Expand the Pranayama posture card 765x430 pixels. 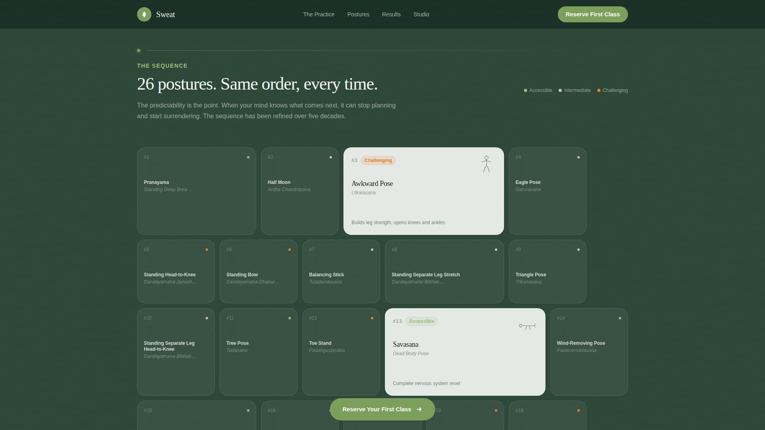point(196,191)
